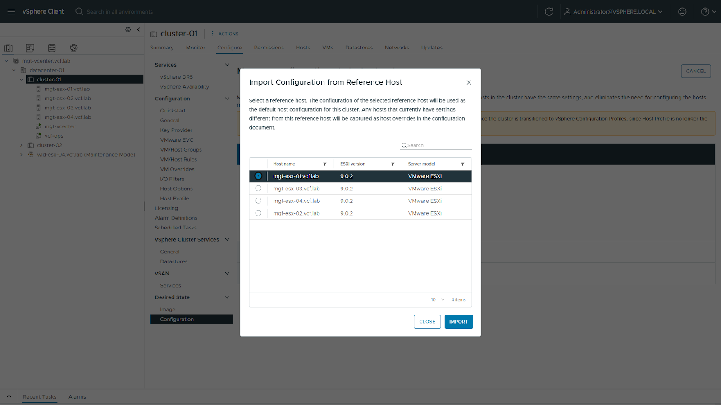The image size is (721, 405).
Task: Open the Monitor tab
Action: tap(196, 48)
